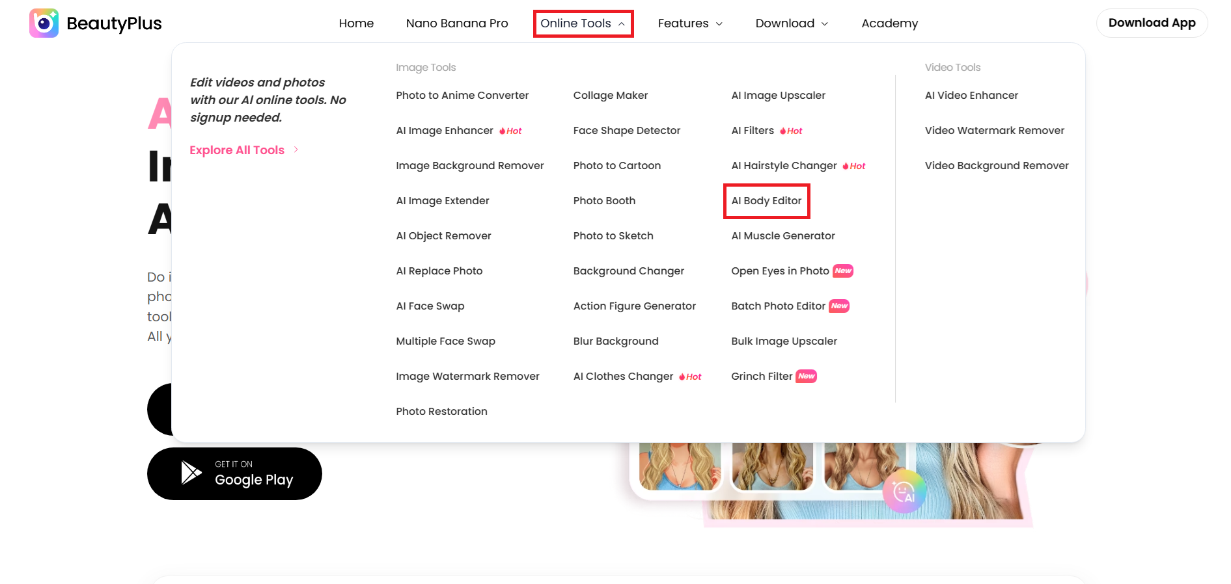Open AI Replace Photo
Image resolution: width=1231 pixels, height=584 pixels.
[x=439, y=271]
